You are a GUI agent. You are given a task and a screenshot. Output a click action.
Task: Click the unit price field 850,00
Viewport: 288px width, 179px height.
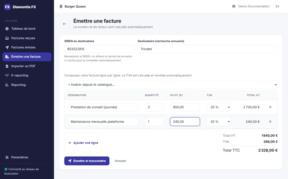coord(185,107)
